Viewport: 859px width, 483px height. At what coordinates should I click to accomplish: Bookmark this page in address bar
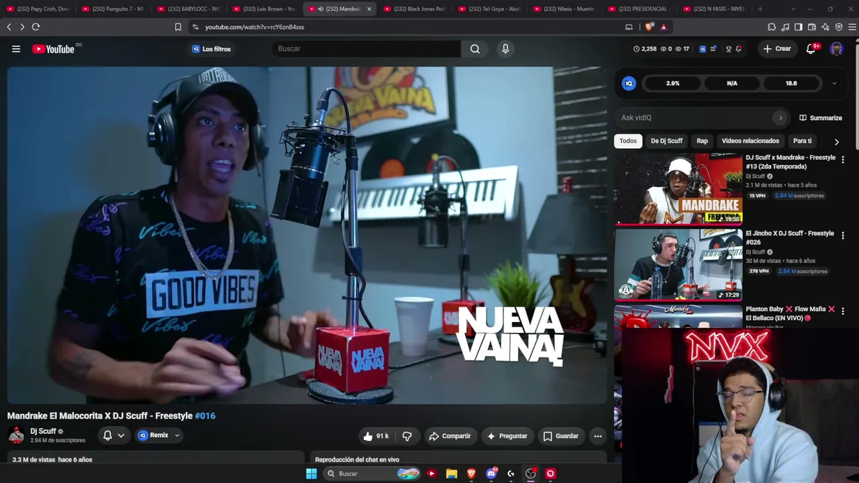click(x=178, y=27)
